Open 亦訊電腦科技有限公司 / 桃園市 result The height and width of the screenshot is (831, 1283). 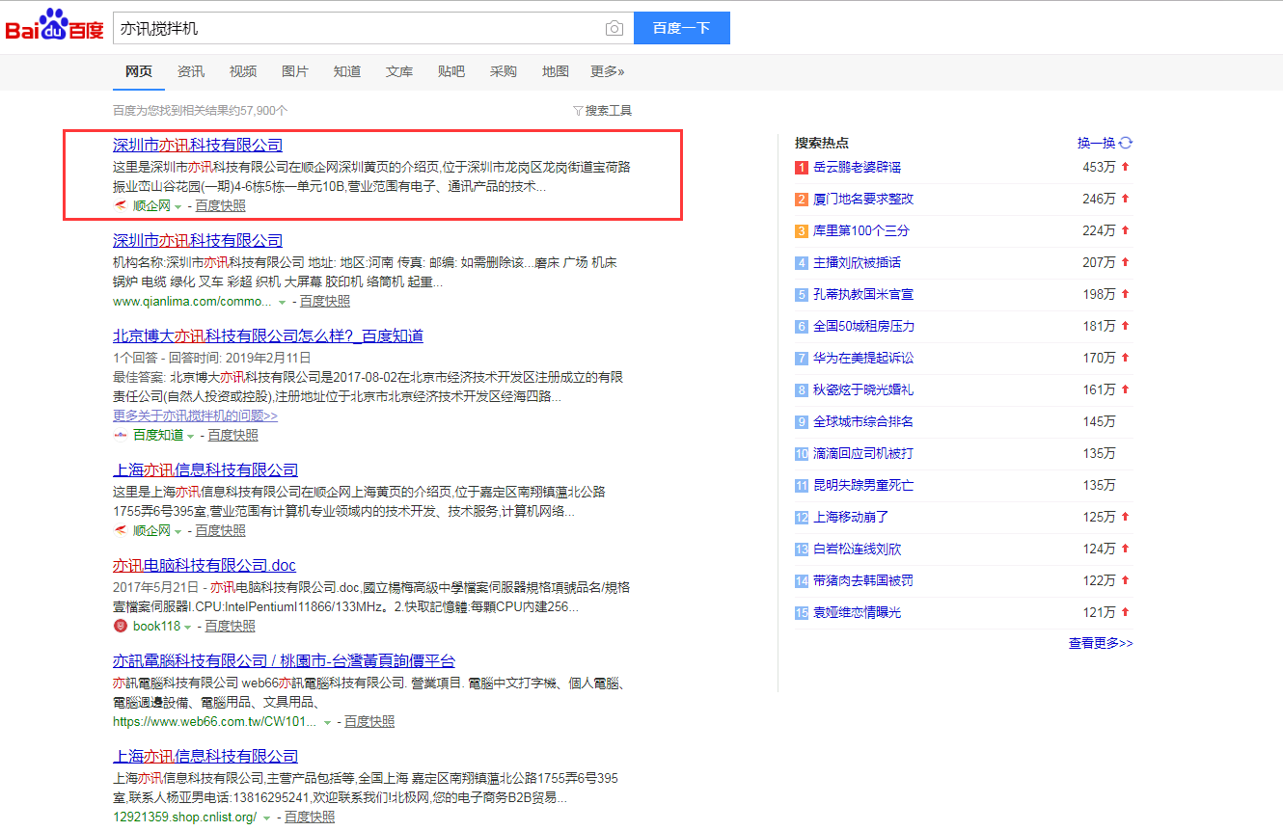click(284, 660)
